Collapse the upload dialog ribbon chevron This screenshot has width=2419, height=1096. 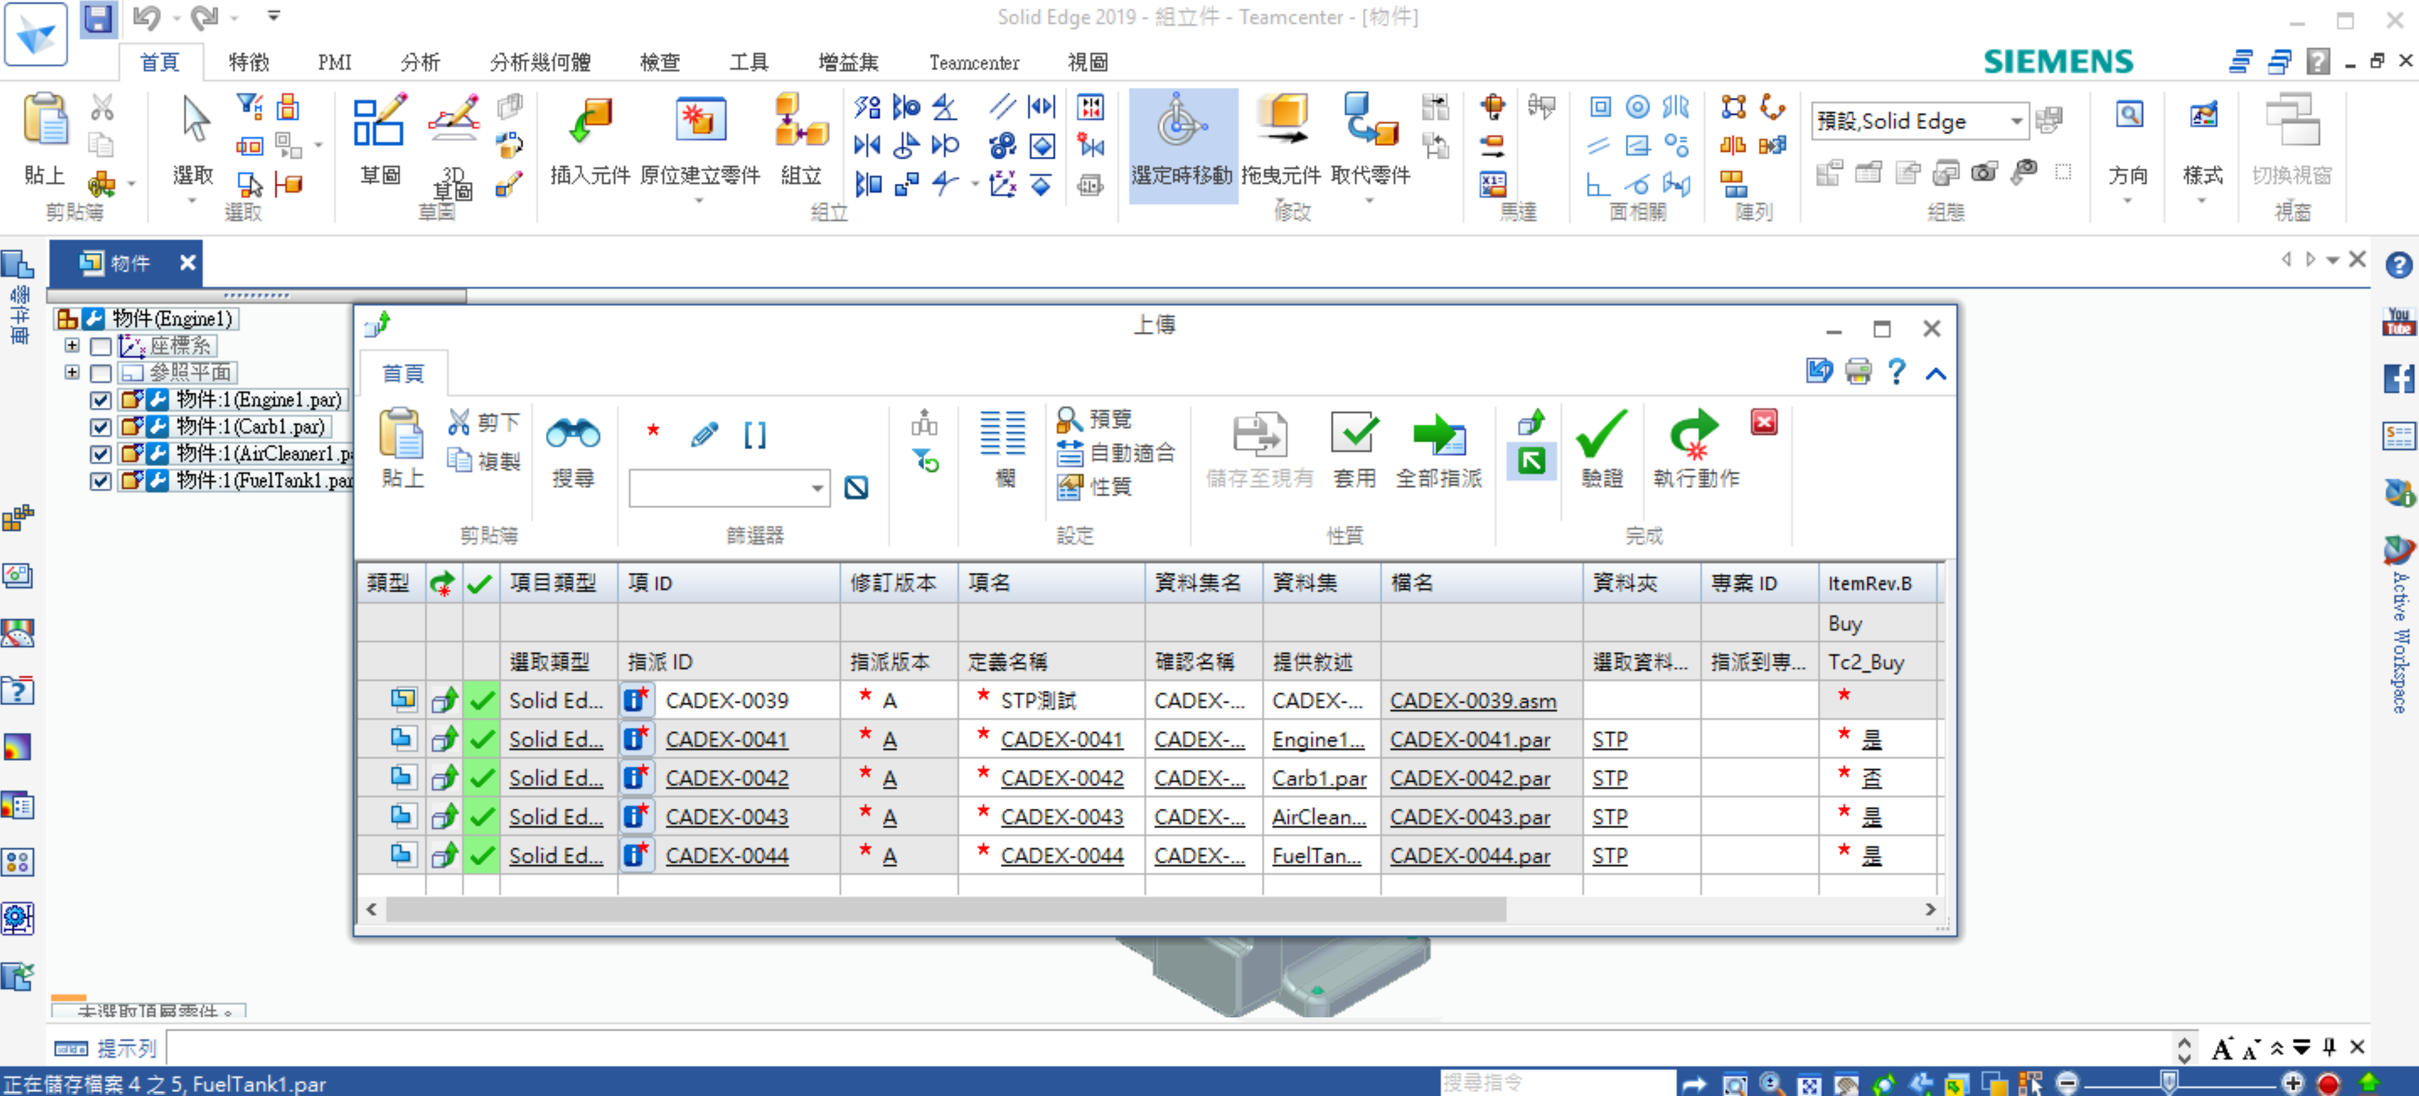coord(1936,373)
